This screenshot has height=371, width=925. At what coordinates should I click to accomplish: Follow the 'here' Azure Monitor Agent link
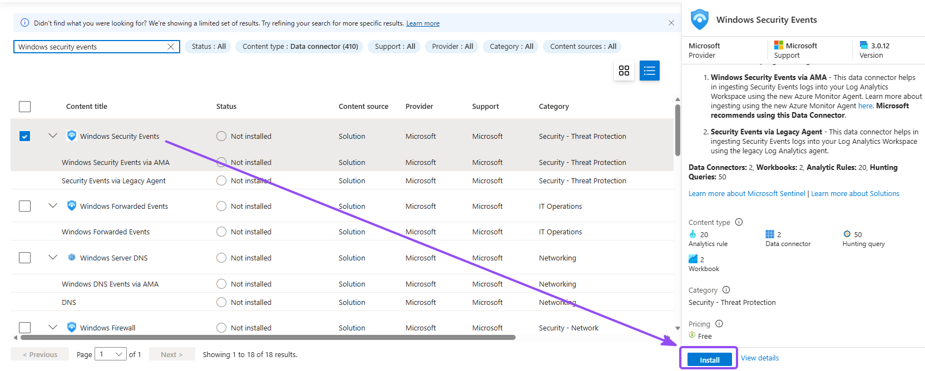click(865, 106)
